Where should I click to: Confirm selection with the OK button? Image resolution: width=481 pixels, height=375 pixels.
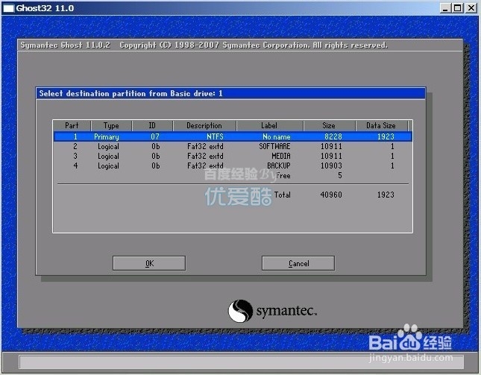coord(149,263)
